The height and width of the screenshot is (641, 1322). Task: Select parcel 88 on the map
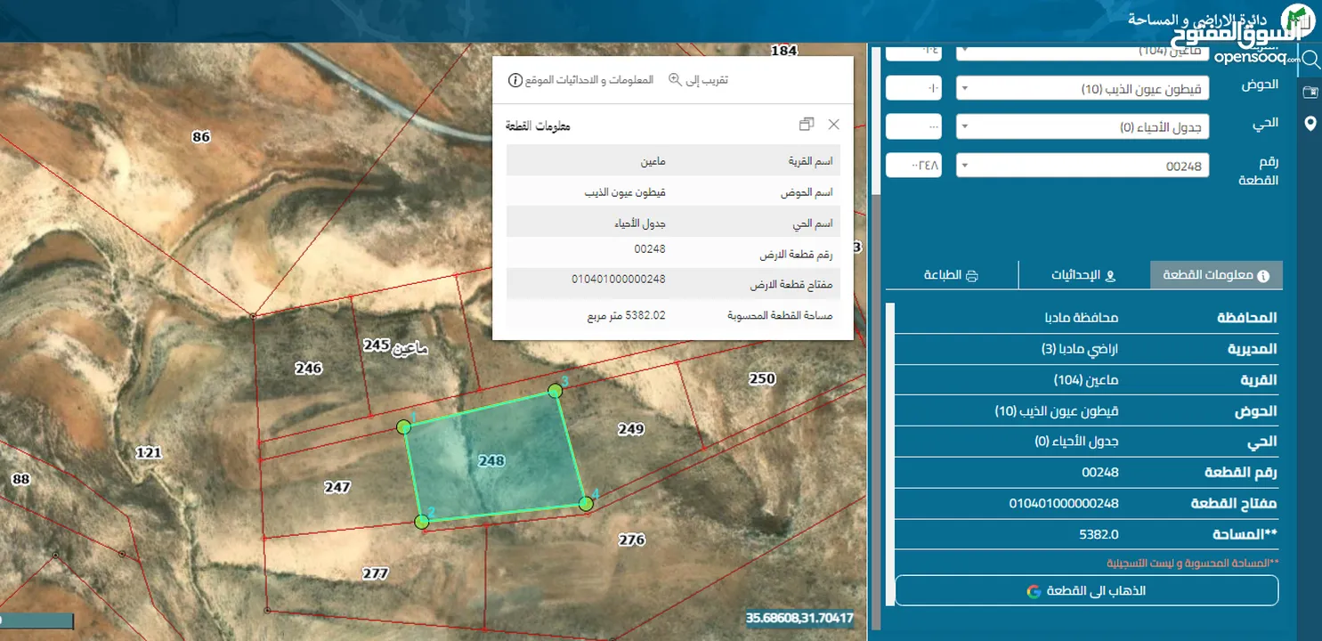click(x=20, y=479)
